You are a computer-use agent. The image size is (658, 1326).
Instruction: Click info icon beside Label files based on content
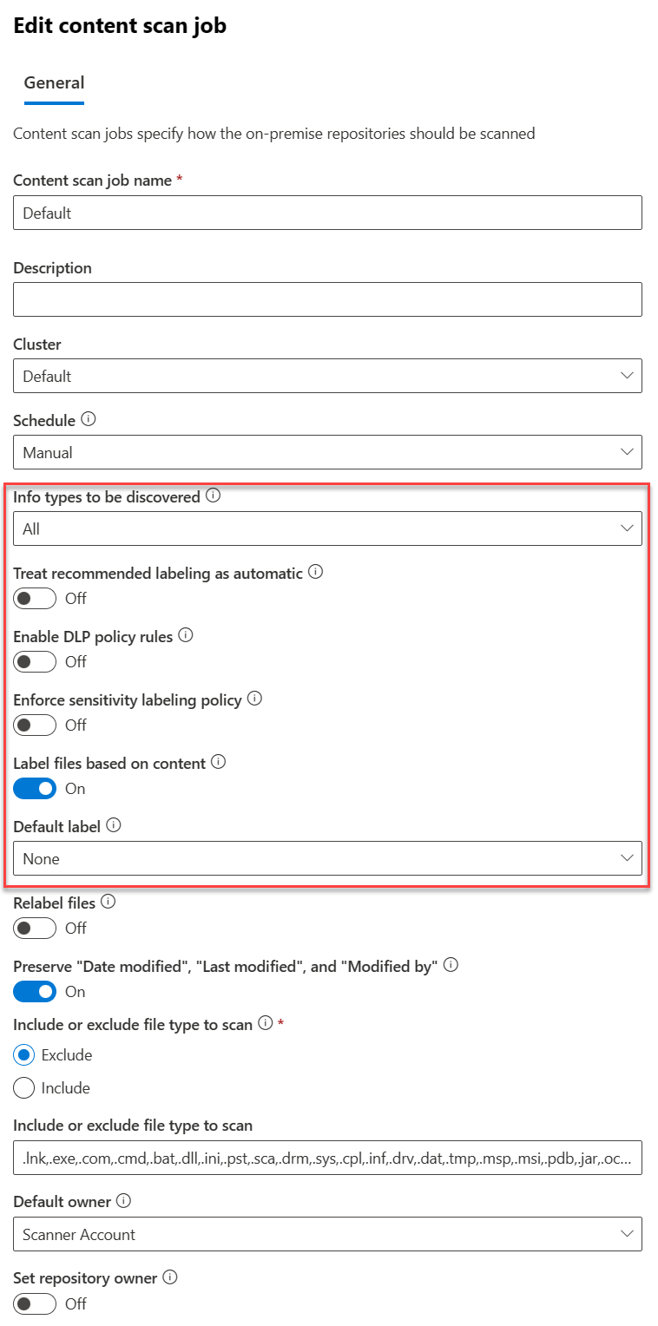click(x=219, y=762)
